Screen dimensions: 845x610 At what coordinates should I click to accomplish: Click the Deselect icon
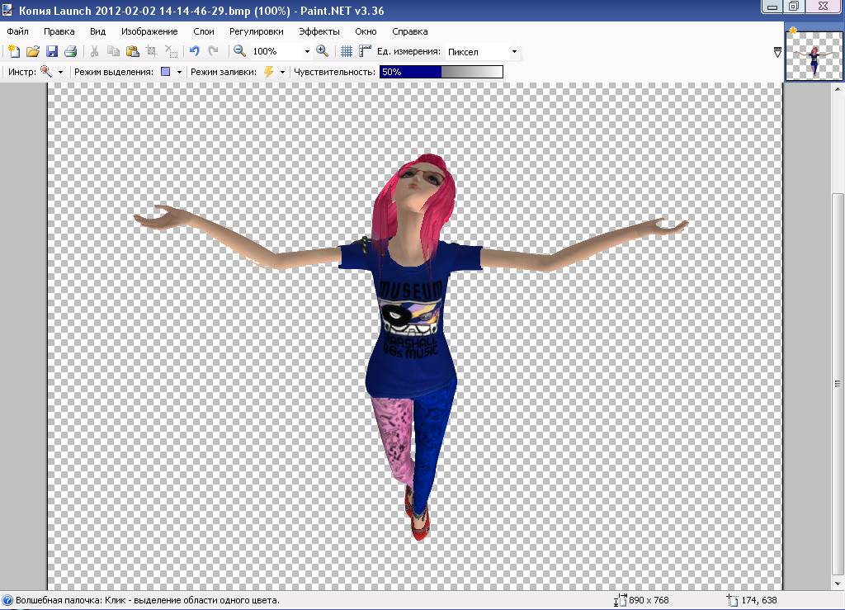click(x=171, y=51)
